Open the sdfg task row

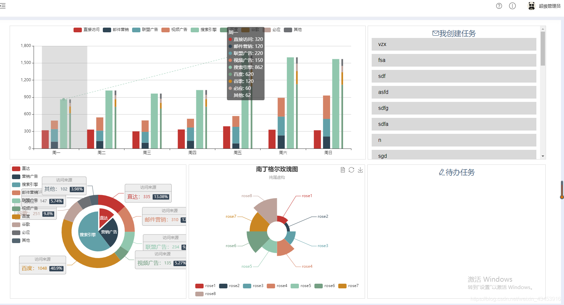(454, 108)
